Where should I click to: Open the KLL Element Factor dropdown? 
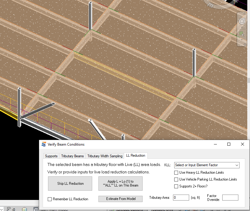click(207, 165)
